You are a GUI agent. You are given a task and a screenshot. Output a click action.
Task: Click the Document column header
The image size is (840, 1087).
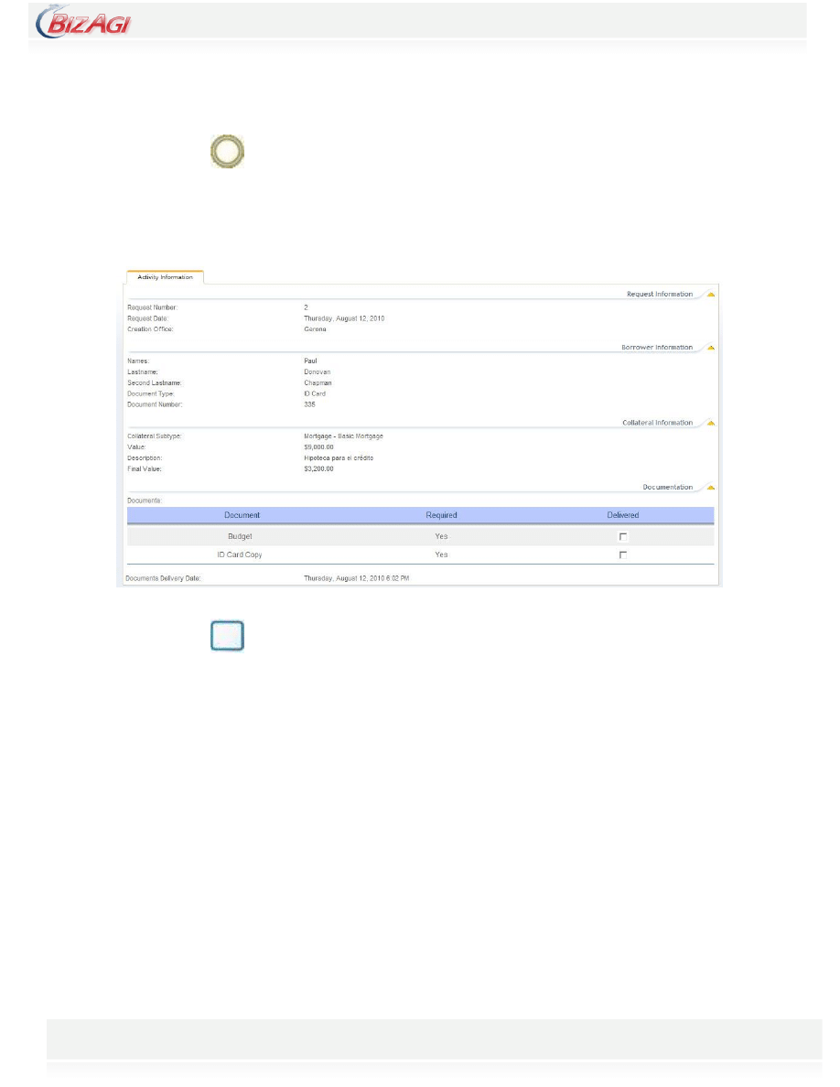(x=242, y=515)
